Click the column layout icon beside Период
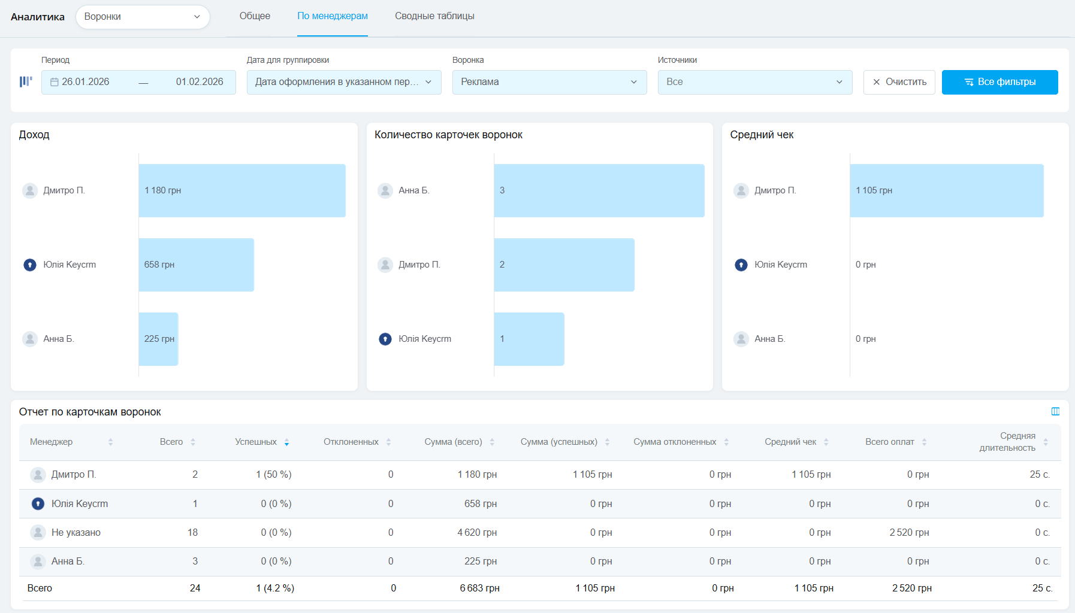 pos(26,82)
